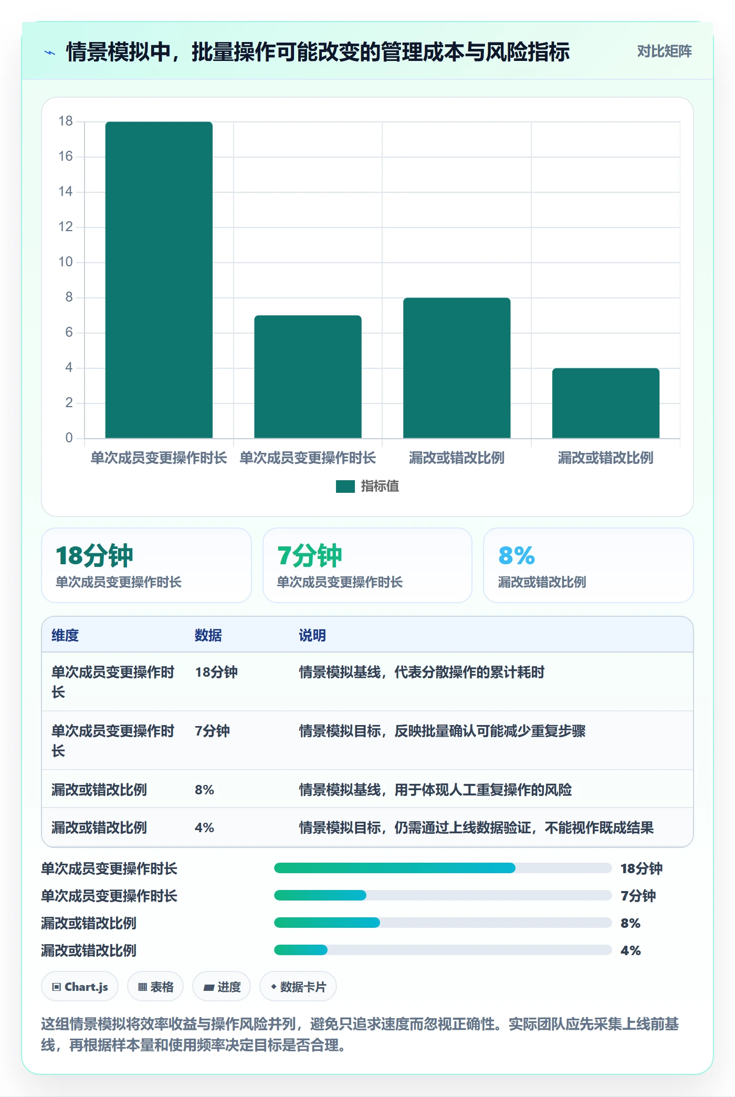Click the progress bar labeled 8%

[443, 923]
